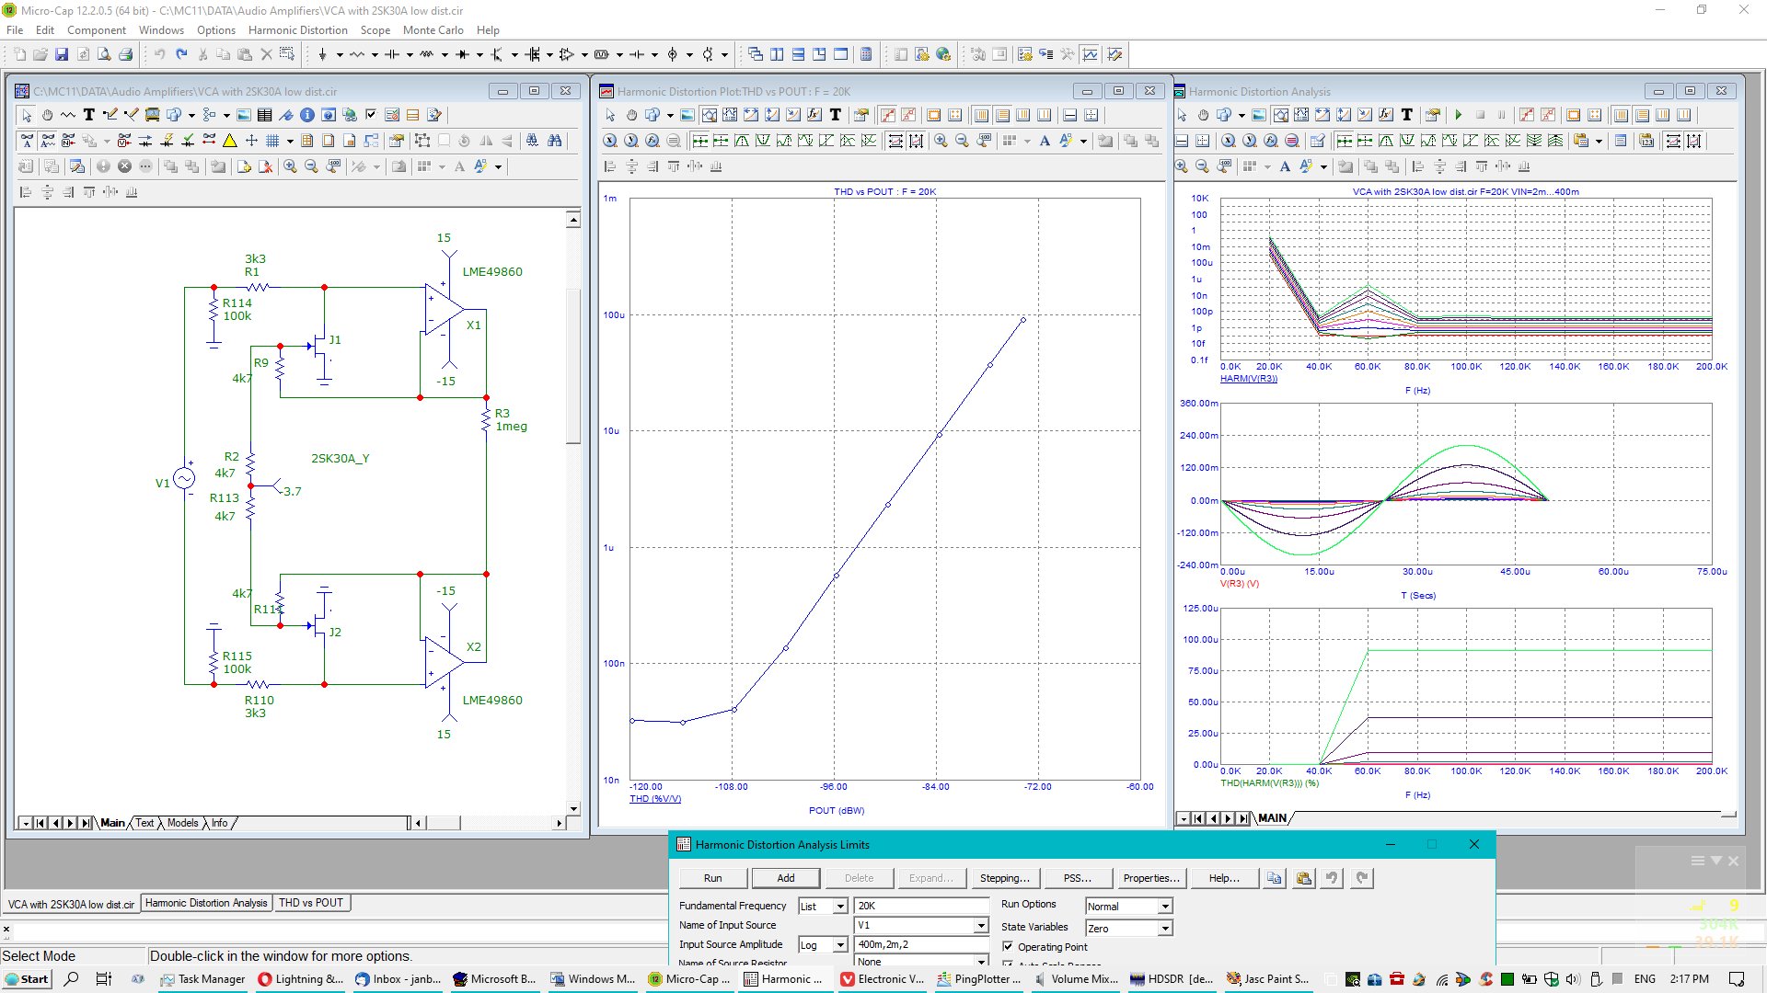
Task: Click schematic vertical scrollbar thumb
Action: pos(572,366)
